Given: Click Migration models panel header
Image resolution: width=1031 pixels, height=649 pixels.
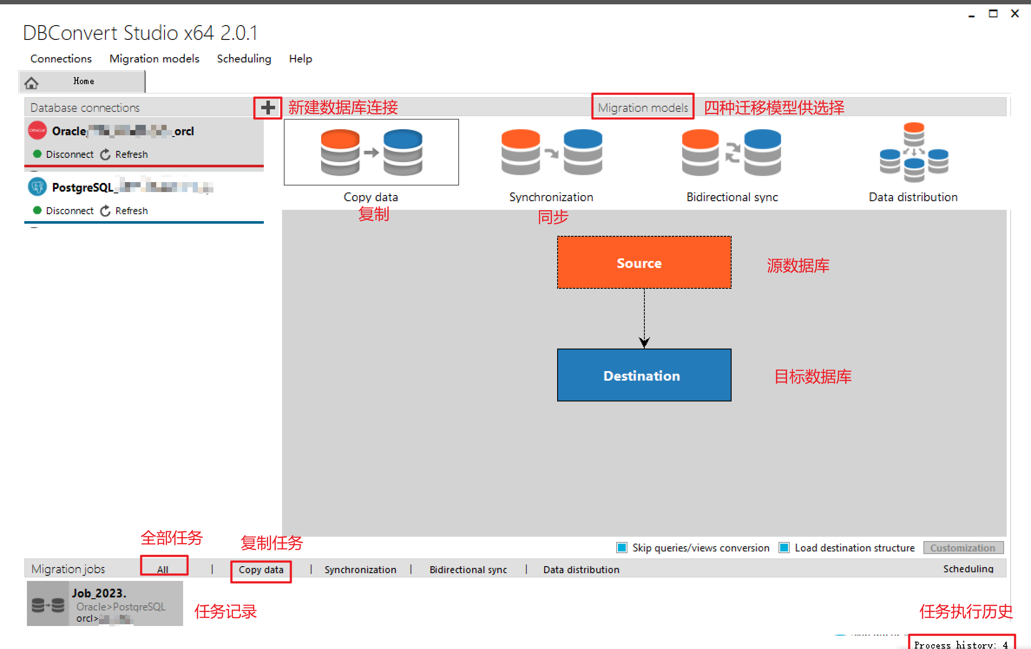Looking at the screenshot, I should click(x=643, y=108).
